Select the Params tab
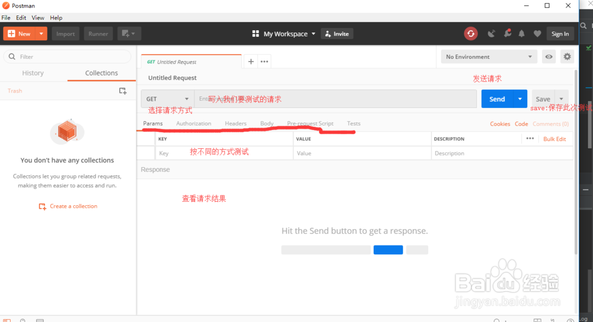Viewport: 593px width, 322px height. pos(153,123)
